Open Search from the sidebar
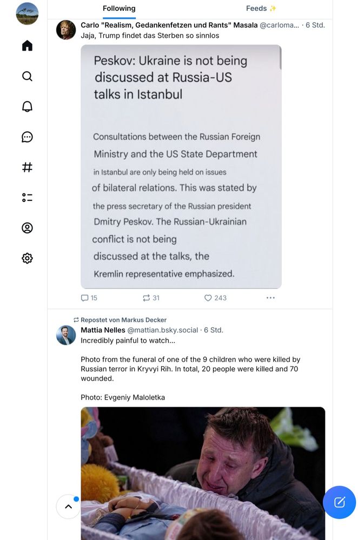 pyautogui.click(x=26, y=76)
